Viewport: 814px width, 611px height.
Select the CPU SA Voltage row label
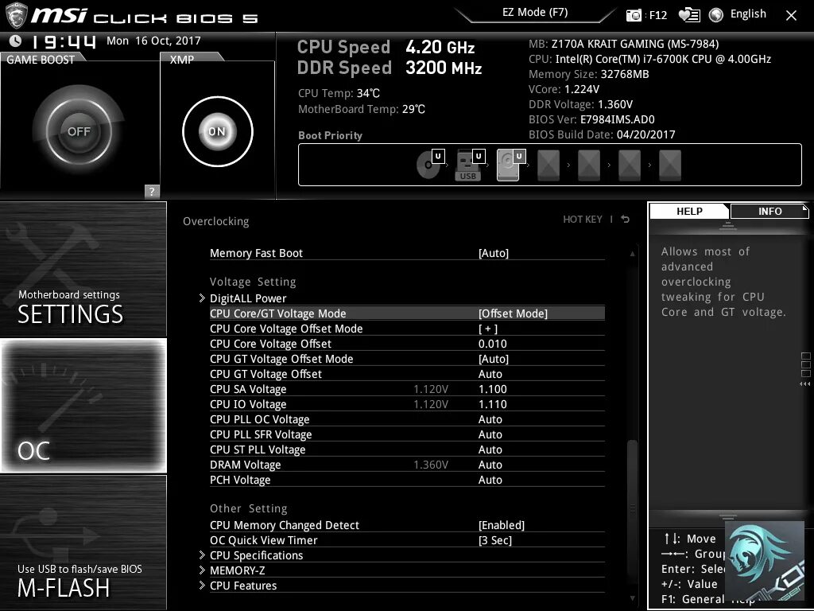pyautogui.click(x=248, y=388)
